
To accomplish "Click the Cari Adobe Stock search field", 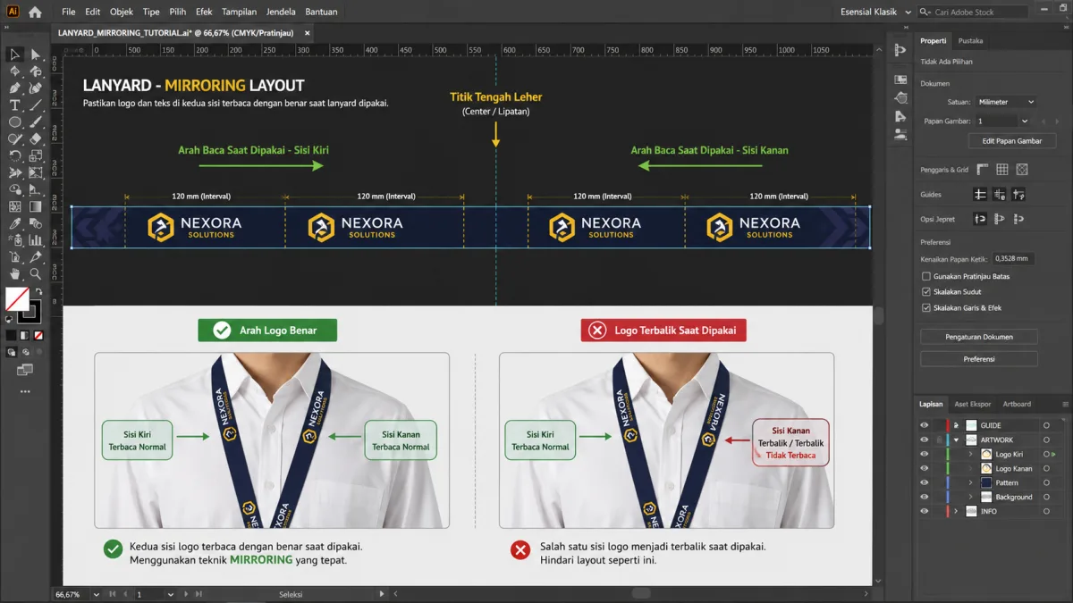I will [974, 13].
